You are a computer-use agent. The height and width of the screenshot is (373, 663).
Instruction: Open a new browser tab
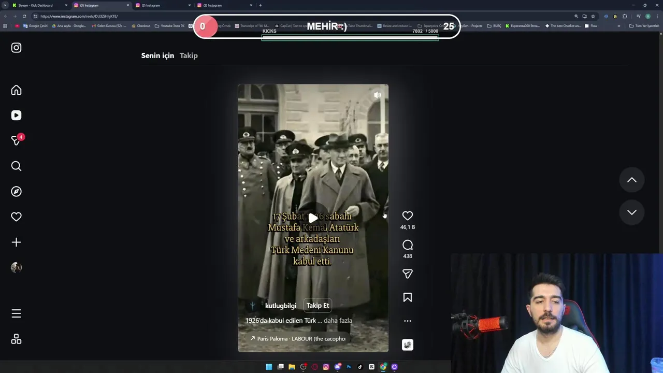click(260, 5)
